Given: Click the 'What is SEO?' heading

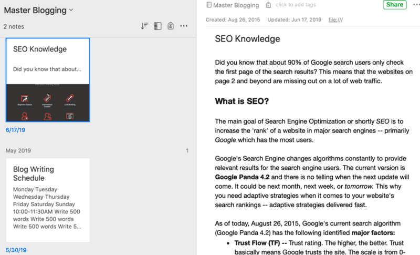Looking at the screenshot, I should 241,101.
